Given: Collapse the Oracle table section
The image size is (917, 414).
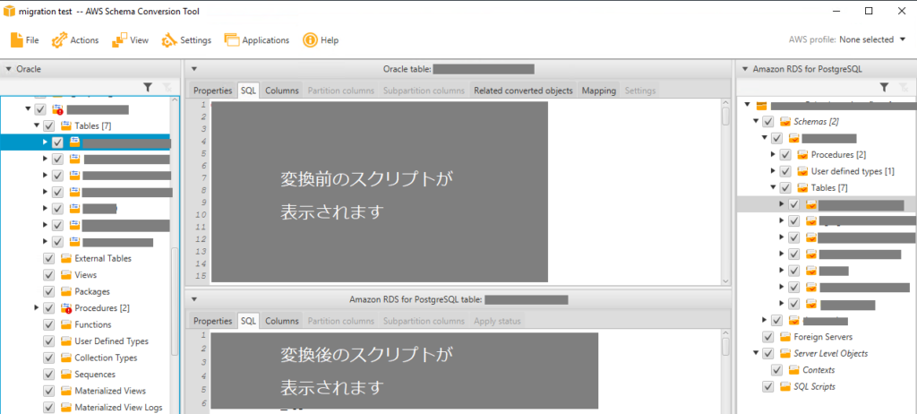Looking at the screenshot, I should (x=194, y=69).
